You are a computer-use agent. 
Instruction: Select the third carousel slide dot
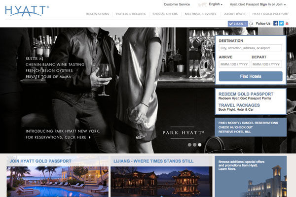tap(200, 145)
